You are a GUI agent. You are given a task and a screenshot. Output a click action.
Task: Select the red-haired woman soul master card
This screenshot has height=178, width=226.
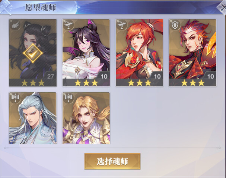pos(139,53)
